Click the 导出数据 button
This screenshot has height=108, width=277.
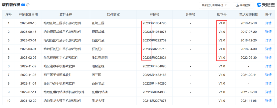pos(243,5)
